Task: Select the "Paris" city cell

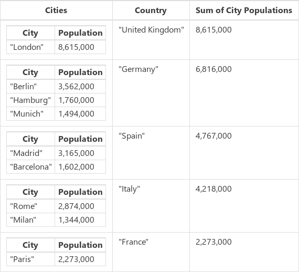Action: coord(31,259)
